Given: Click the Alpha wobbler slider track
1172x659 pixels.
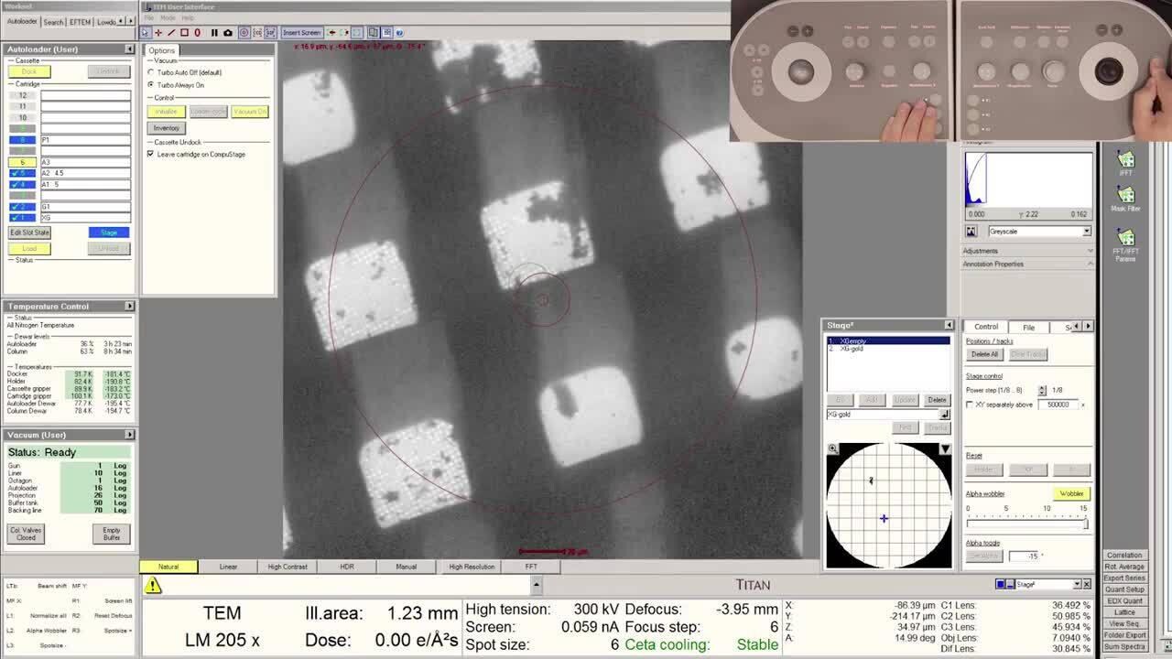Looking at the screenshot, I should (1025, 524).
